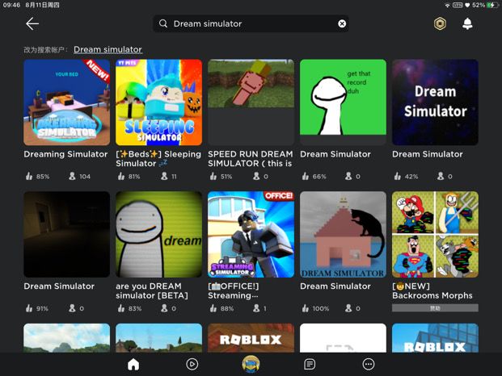The width and height of the screenshot is (502, 376).
Task: Click the sponsored label under Backrooms Morphs
Action: (435, 308)
